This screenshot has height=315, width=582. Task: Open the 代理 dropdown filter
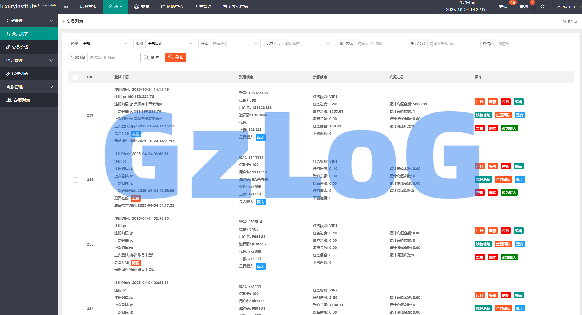click(x=105, y=44)
